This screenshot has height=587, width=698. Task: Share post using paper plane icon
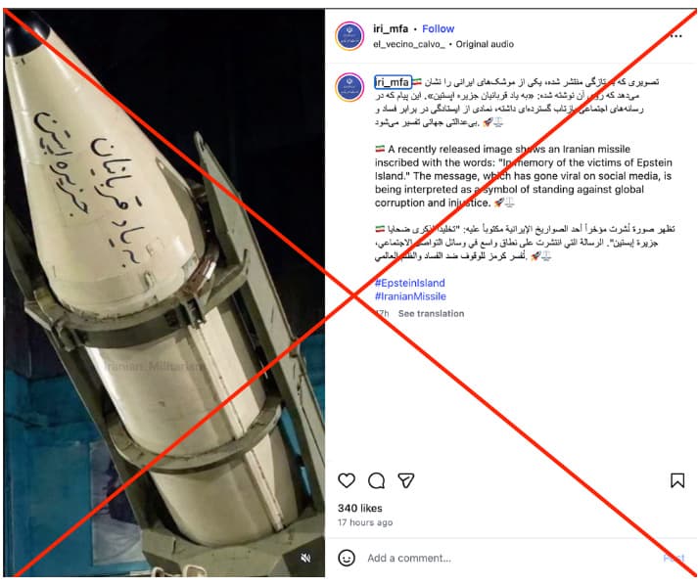[x=406, y=480]
